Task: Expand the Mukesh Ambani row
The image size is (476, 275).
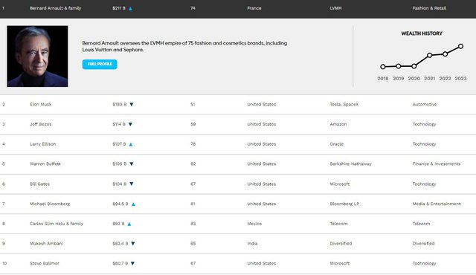Action: (238, 244)
